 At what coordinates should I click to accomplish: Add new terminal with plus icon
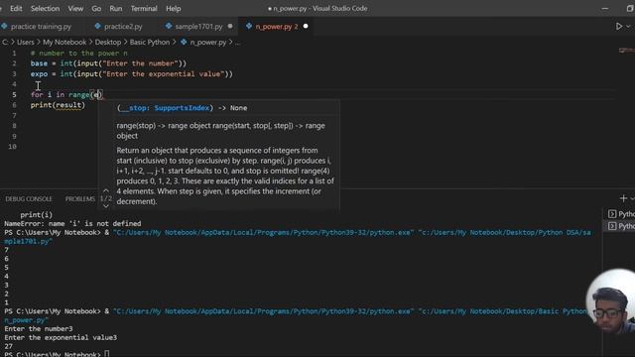pyautogui.click(x=623, y=198)
